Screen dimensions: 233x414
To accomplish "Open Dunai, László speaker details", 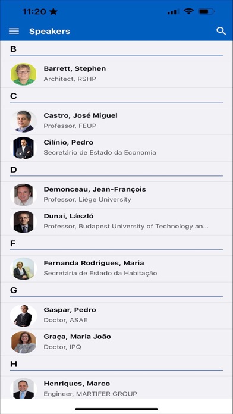I will (x=116, y=221).
